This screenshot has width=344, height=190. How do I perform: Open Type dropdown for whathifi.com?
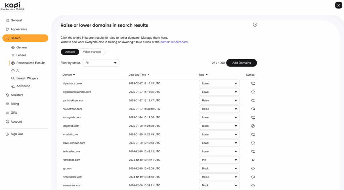click(x=219, y=135)
